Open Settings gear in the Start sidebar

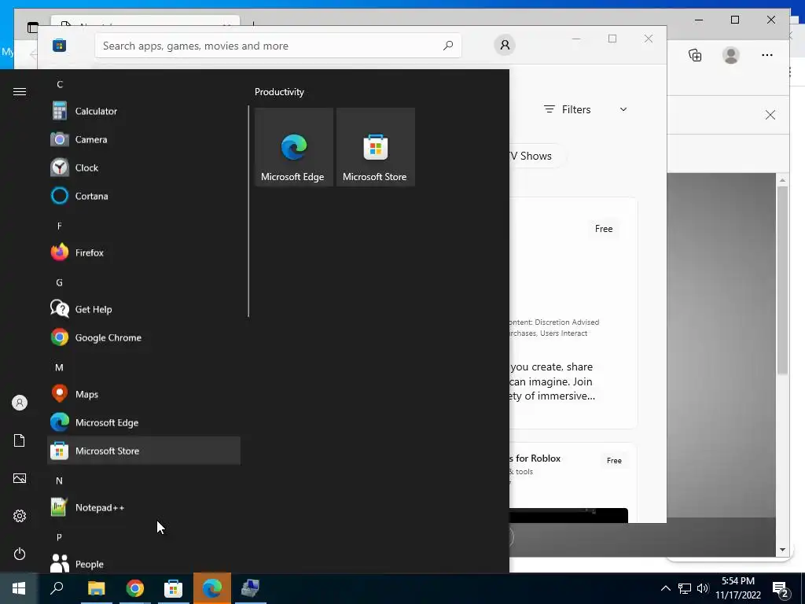(x=20, y=516)
